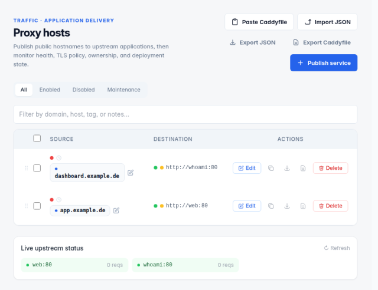Select the All tab
Viewport: 378px width, 290px height.
click(x=24, y=90)
